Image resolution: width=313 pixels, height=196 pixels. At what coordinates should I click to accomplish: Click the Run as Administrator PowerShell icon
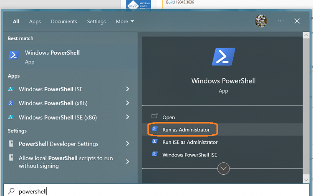pos(155,129)
